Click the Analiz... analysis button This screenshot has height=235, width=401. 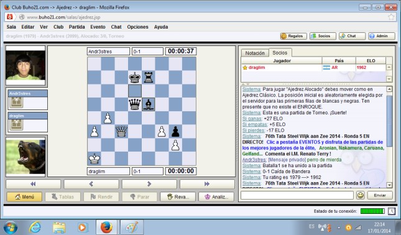[x=216, y=197]
